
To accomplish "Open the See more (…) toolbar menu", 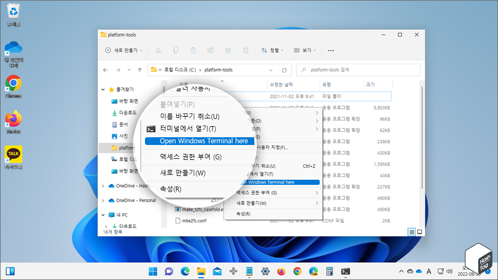I will (331, 50).
